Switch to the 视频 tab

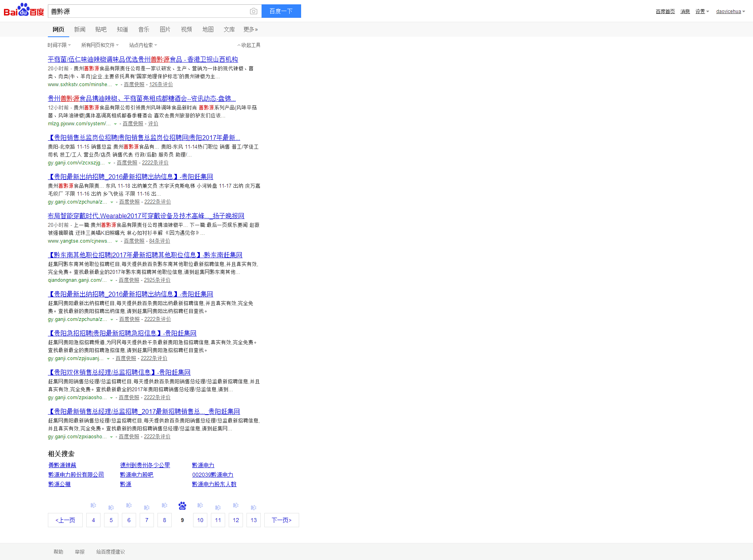tap(186, 29)
